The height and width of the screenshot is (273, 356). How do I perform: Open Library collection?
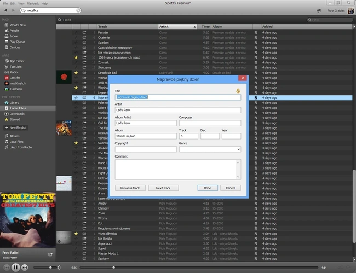point(12,103)
